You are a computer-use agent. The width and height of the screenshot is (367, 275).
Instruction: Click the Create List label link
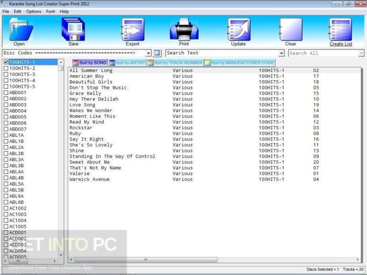pos(341,44)
